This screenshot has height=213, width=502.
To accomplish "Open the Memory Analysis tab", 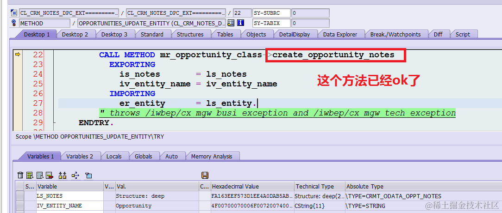I will coord(212,157).
